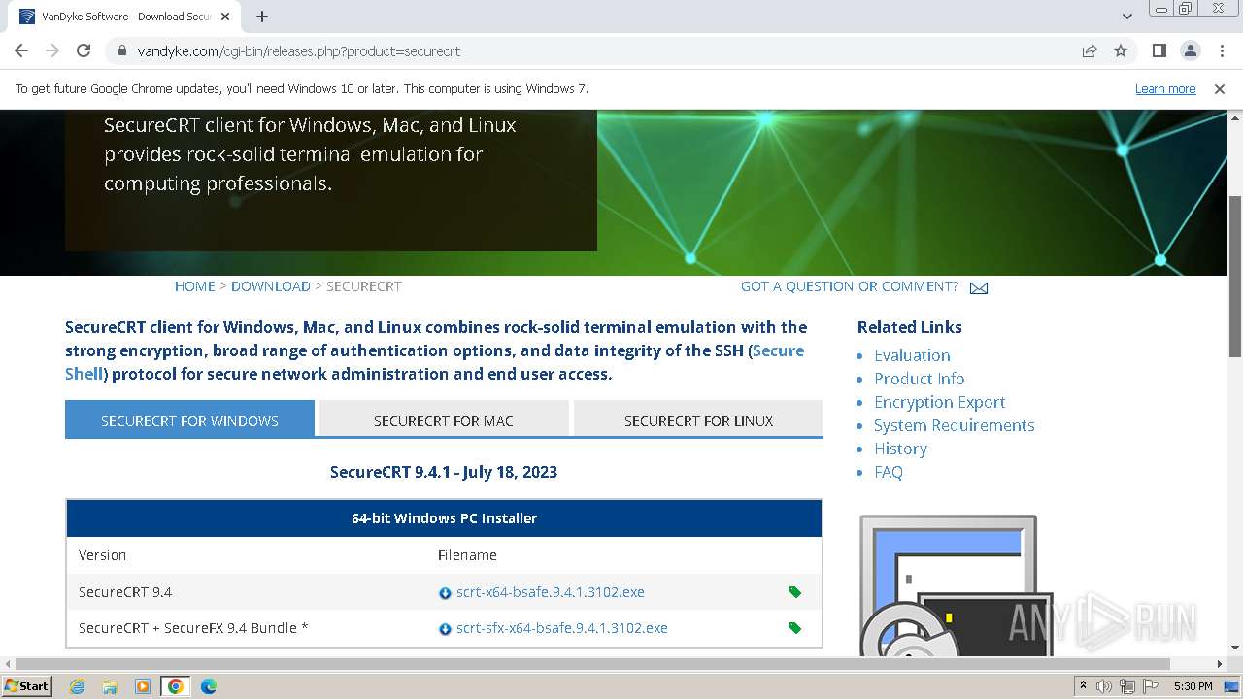Open the Learn more link
Image resolution: width=1243 pixels, height=699 pixels.
[x=1165, y=88]
